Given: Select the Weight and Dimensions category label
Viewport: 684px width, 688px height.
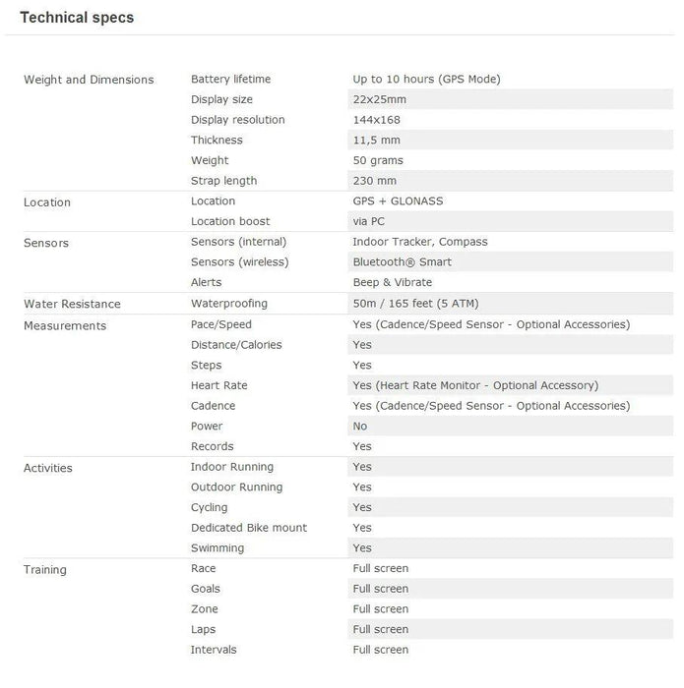Looking at the screenshot, I should 89,80.
